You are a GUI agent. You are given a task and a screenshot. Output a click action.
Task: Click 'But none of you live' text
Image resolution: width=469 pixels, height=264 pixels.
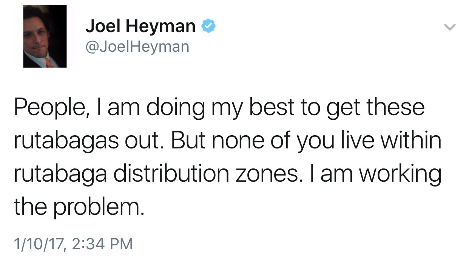point(270,141)
